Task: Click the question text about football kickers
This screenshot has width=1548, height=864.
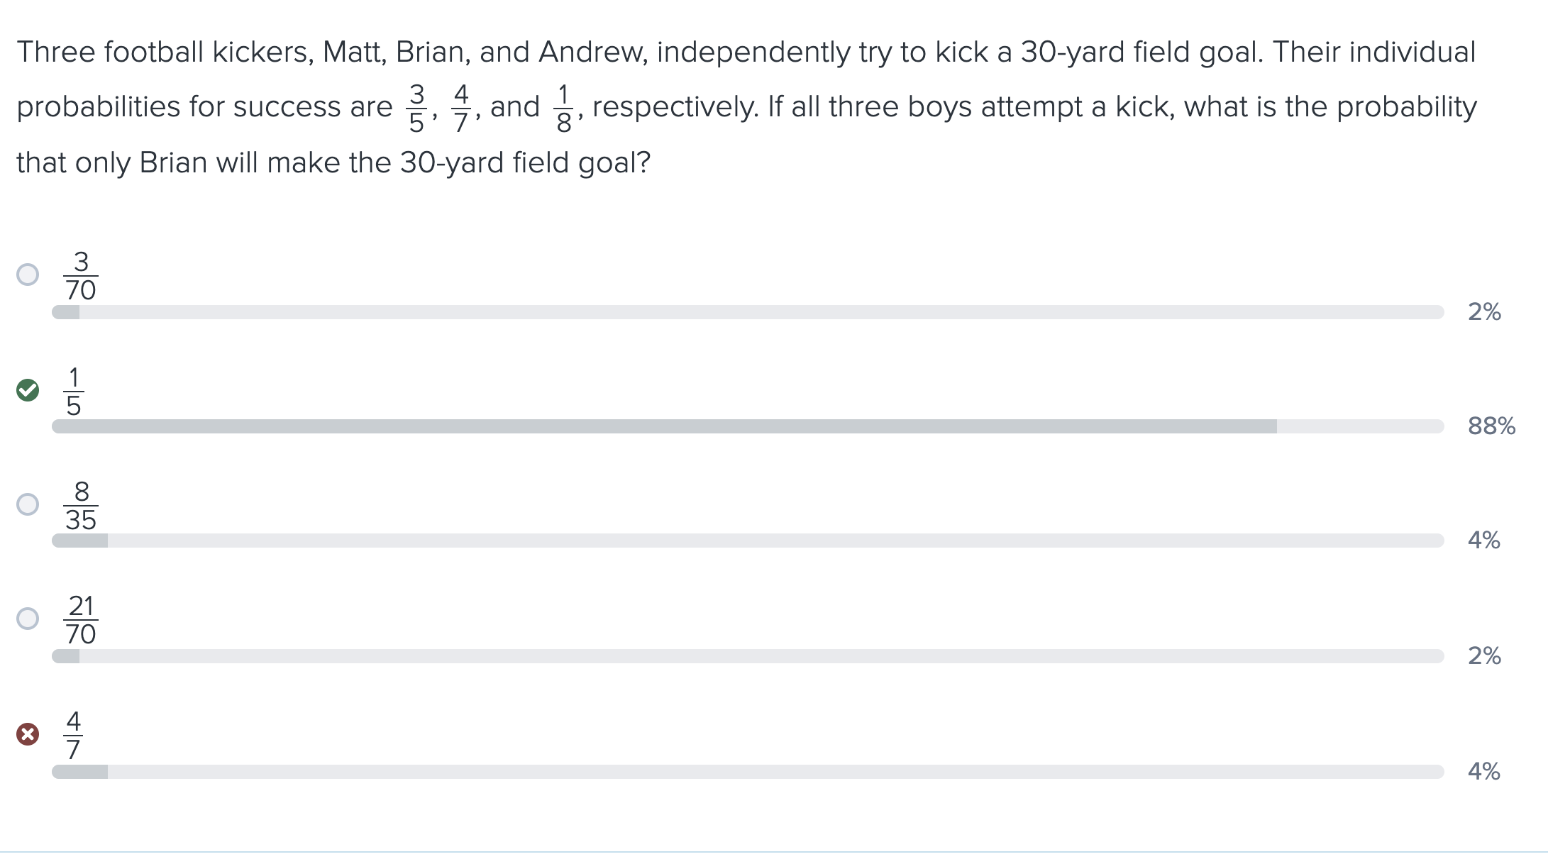Action: (x=746, y=106)
